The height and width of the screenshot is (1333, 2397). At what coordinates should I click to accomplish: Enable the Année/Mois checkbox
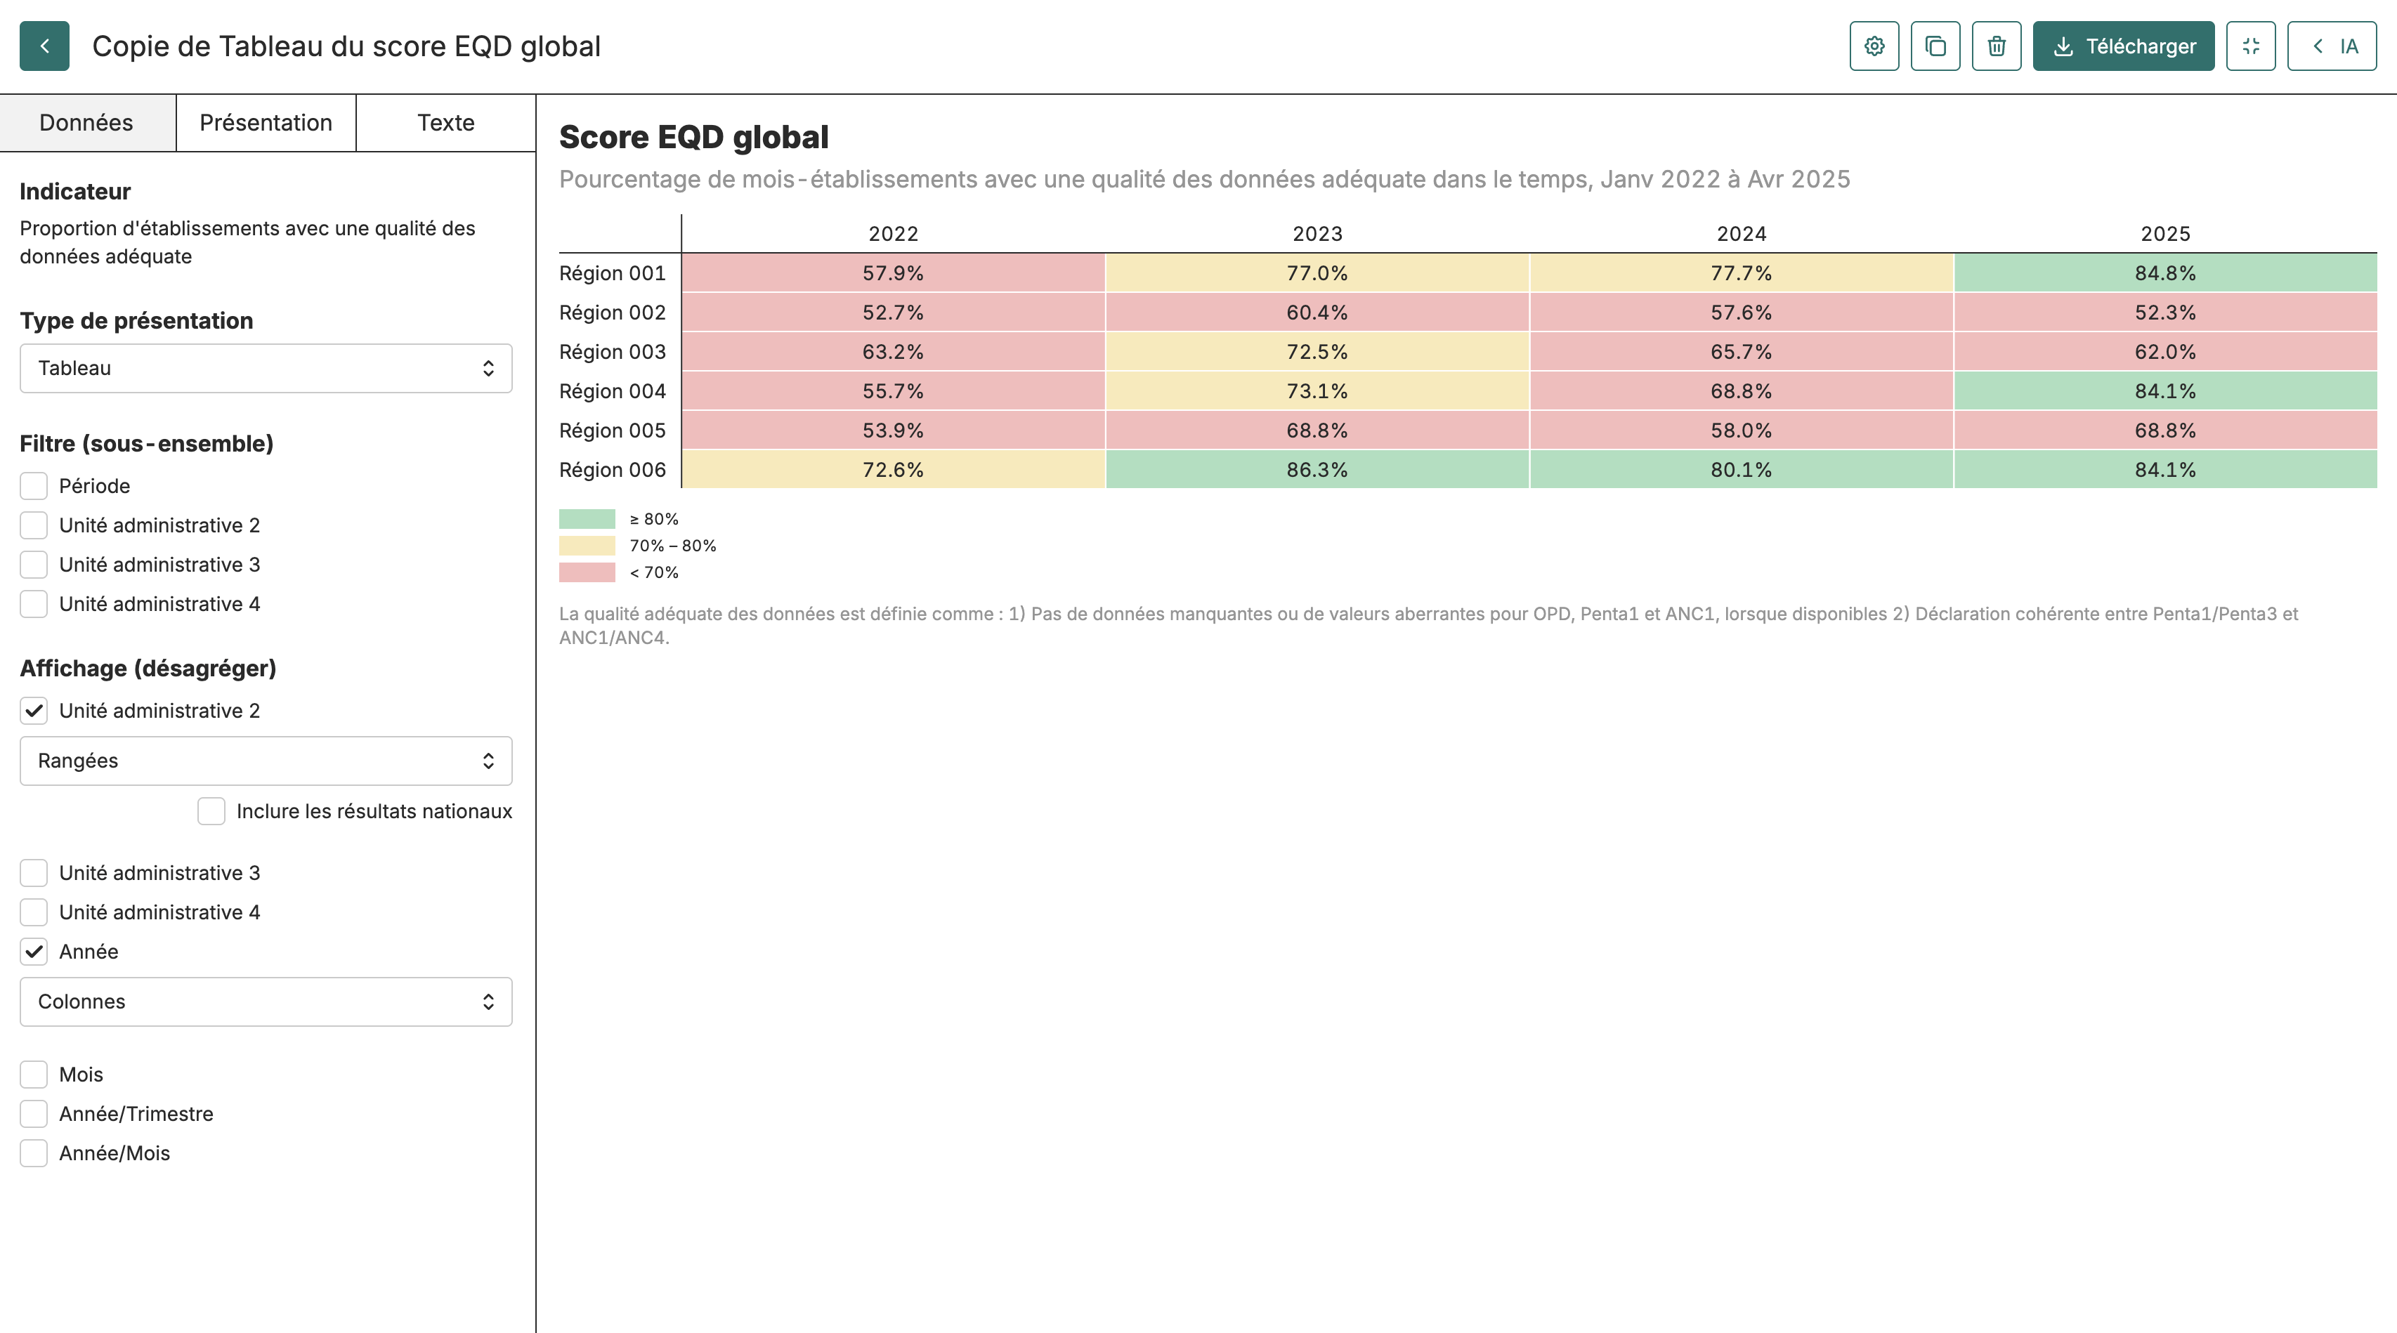click(x=34, y=1153)
